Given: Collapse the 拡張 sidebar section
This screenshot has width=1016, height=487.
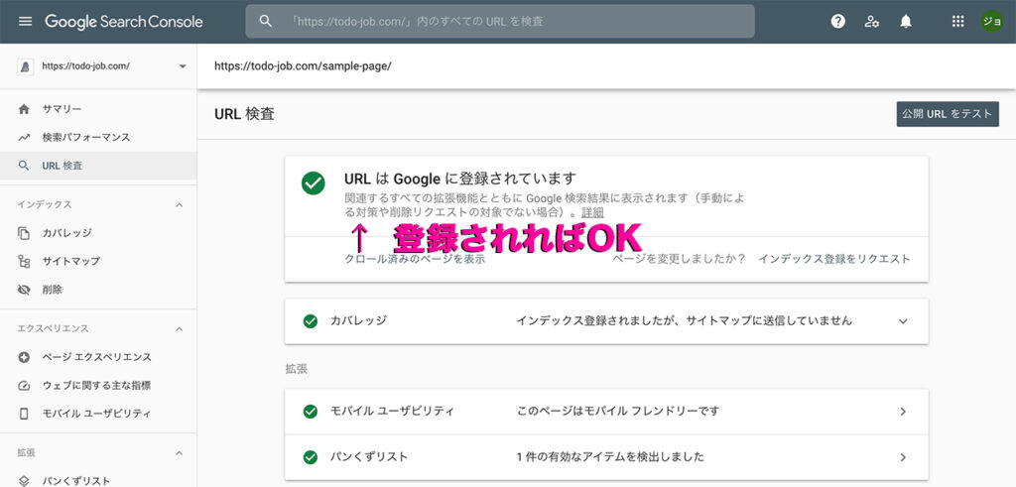Looking at the screenshot, I should pyautogui.click(x=180, y=452).
